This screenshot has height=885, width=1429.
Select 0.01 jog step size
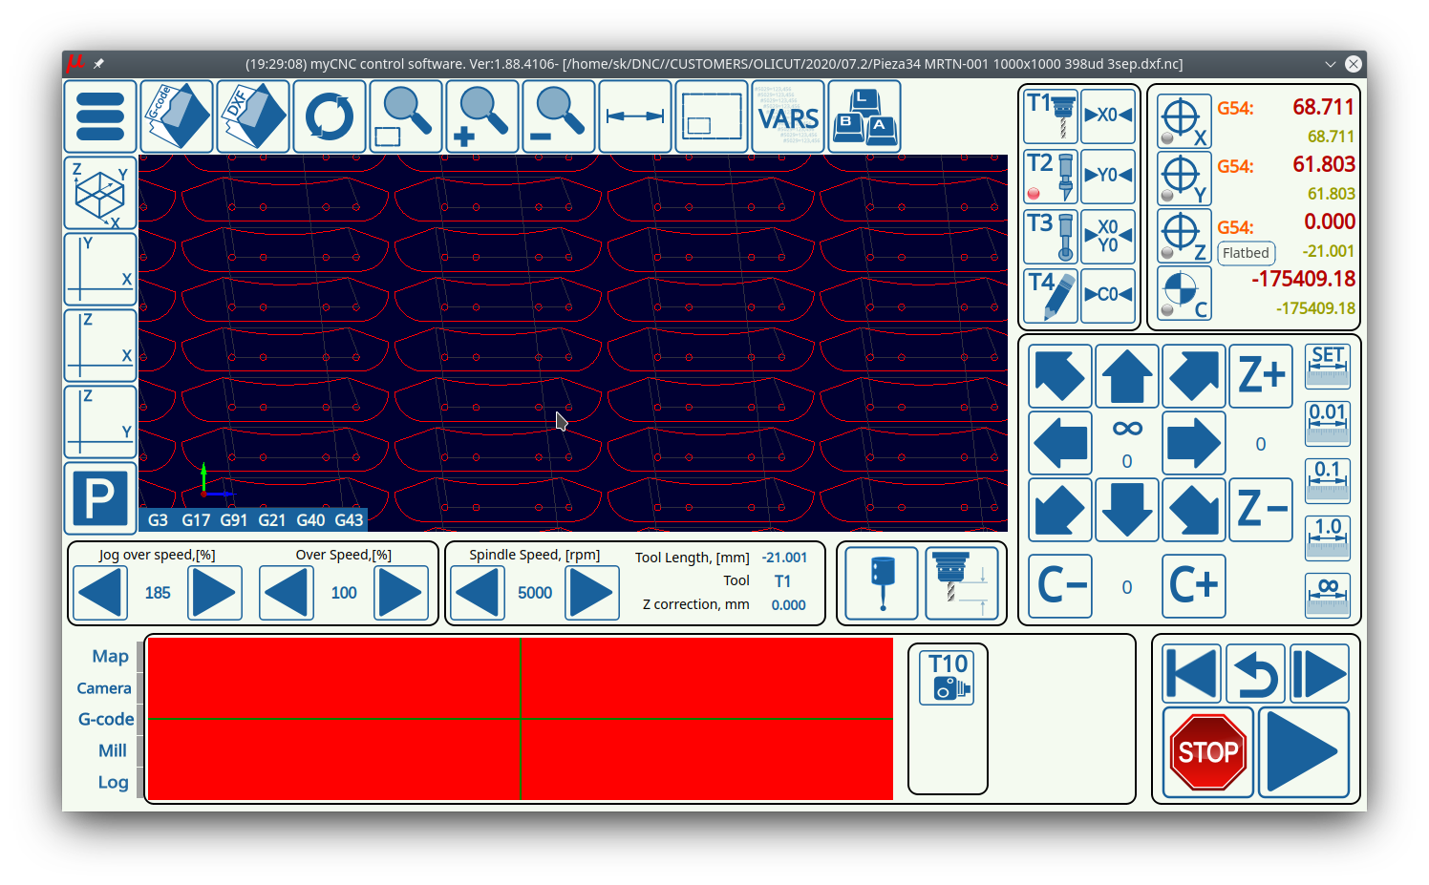[1327, 423]
